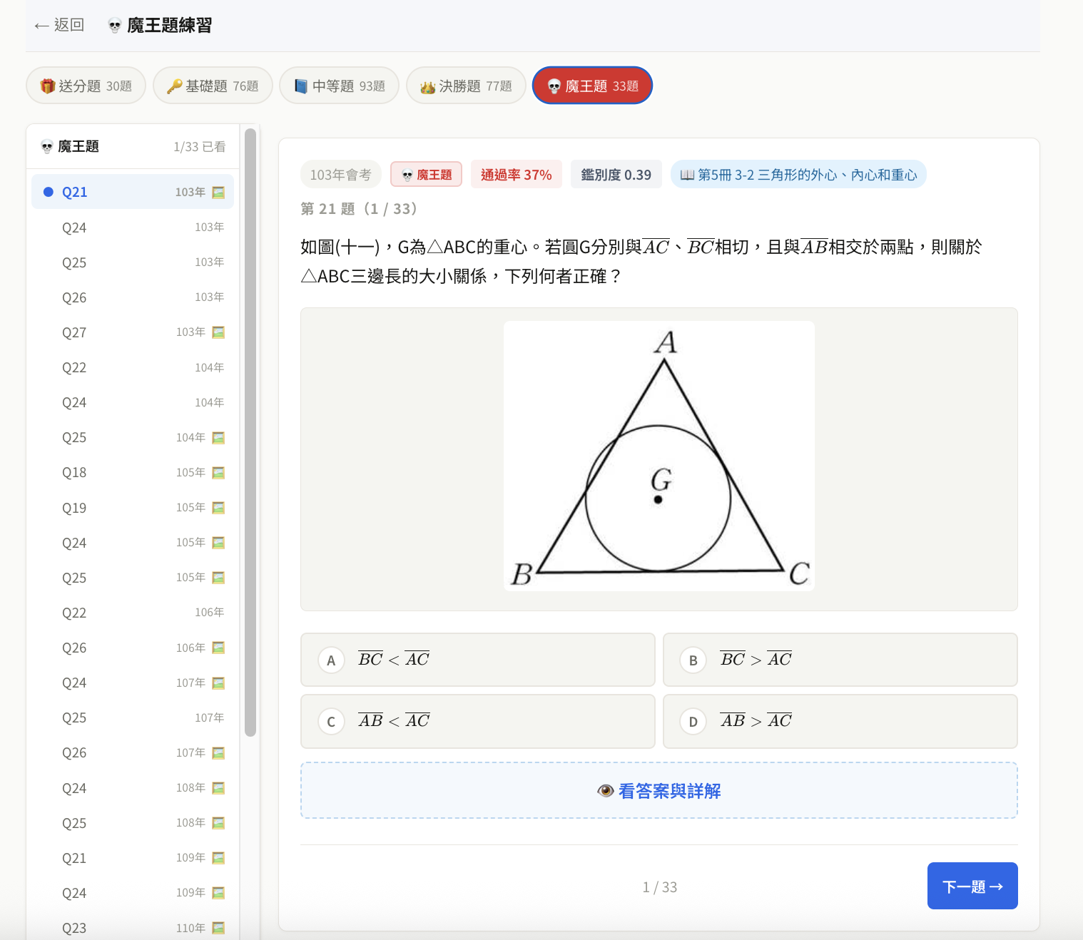Select Q25 104年 in the question list
This screenshot has width=1083, height=940.
click(x=132, y=437)
